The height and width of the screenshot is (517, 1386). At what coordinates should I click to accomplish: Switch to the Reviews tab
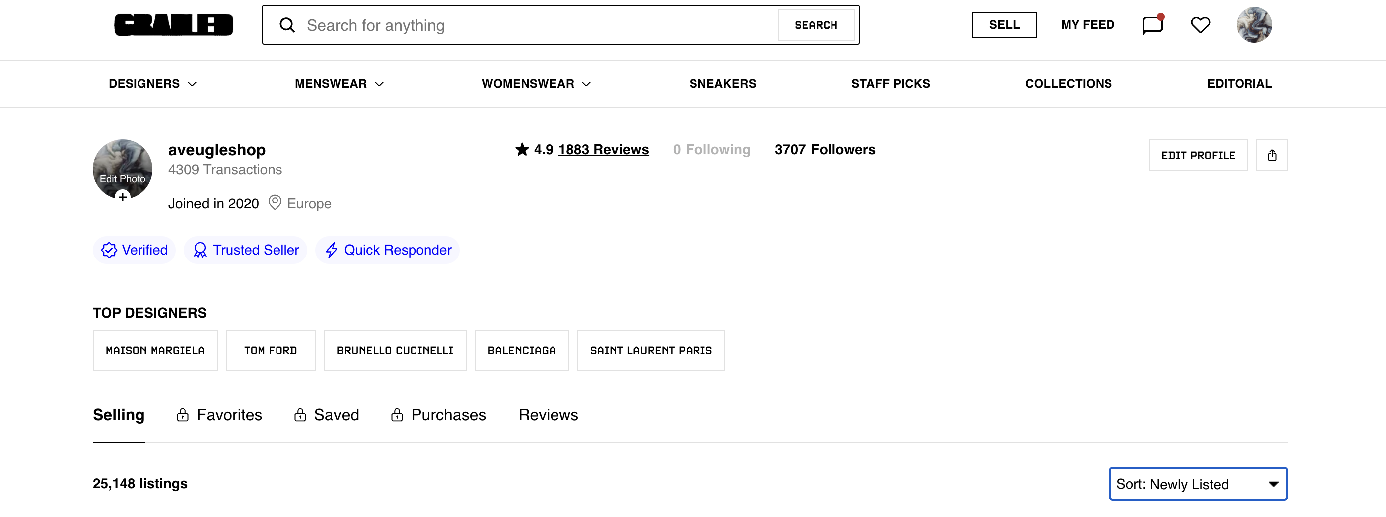(548, 415)
